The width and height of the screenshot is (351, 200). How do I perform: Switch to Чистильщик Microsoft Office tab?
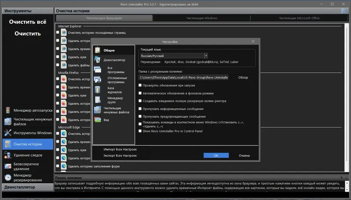pos(299,18)
